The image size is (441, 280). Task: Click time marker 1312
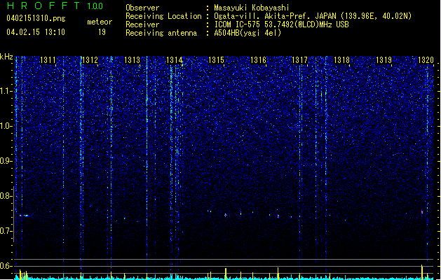[90, 59]
